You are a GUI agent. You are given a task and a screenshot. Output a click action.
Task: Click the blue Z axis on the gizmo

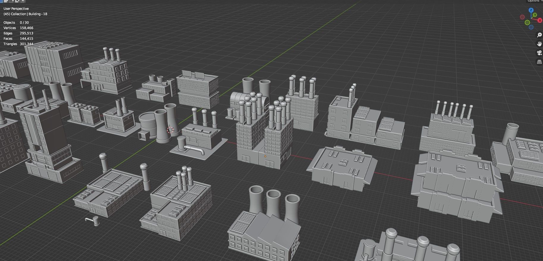(531, 10)
